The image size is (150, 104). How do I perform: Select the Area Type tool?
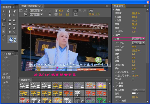pos(4,28)
